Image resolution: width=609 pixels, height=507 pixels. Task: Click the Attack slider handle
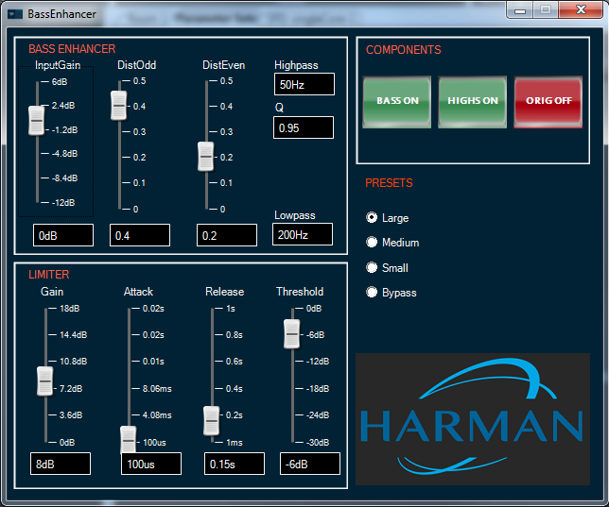pos(129,441)
